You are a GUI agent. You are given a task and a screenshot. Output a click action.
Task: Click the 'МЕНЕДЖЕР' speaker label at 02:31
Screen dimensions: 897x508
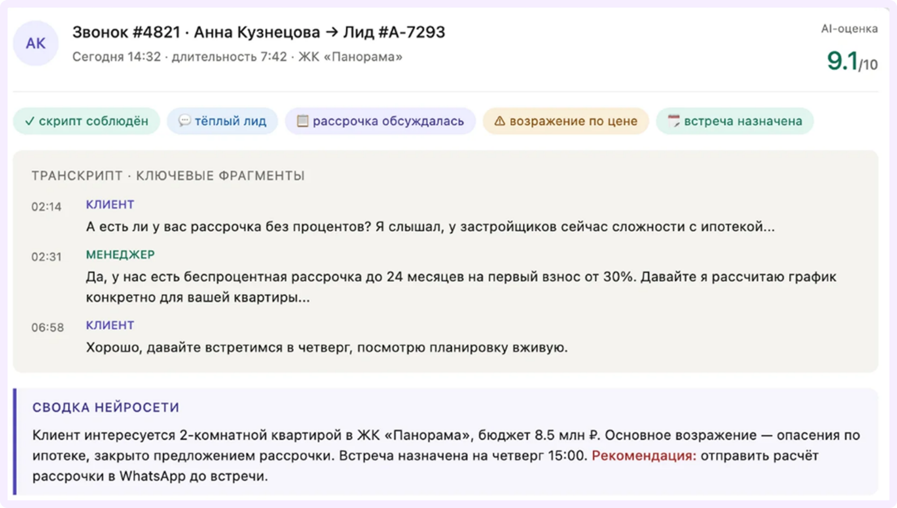point(120,255)
